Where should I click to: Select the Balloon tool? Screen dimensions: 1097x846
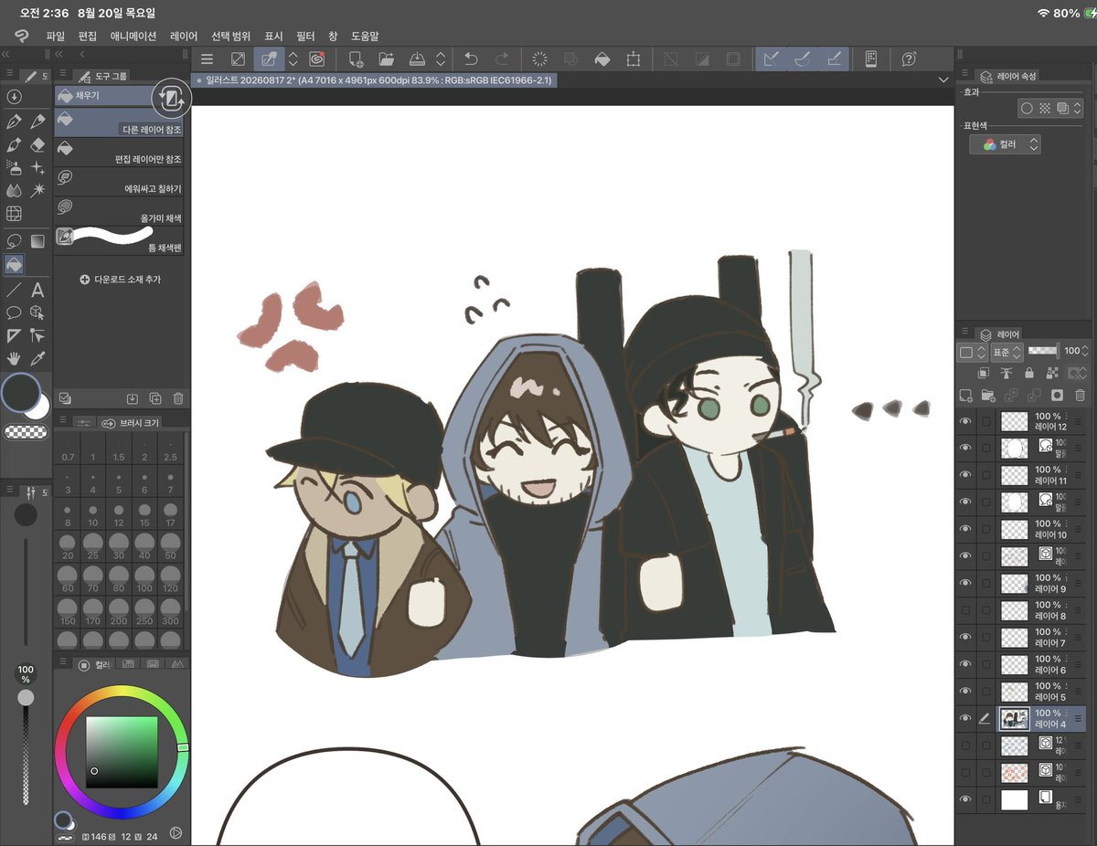pyautogui.click(x=14, y=312)
